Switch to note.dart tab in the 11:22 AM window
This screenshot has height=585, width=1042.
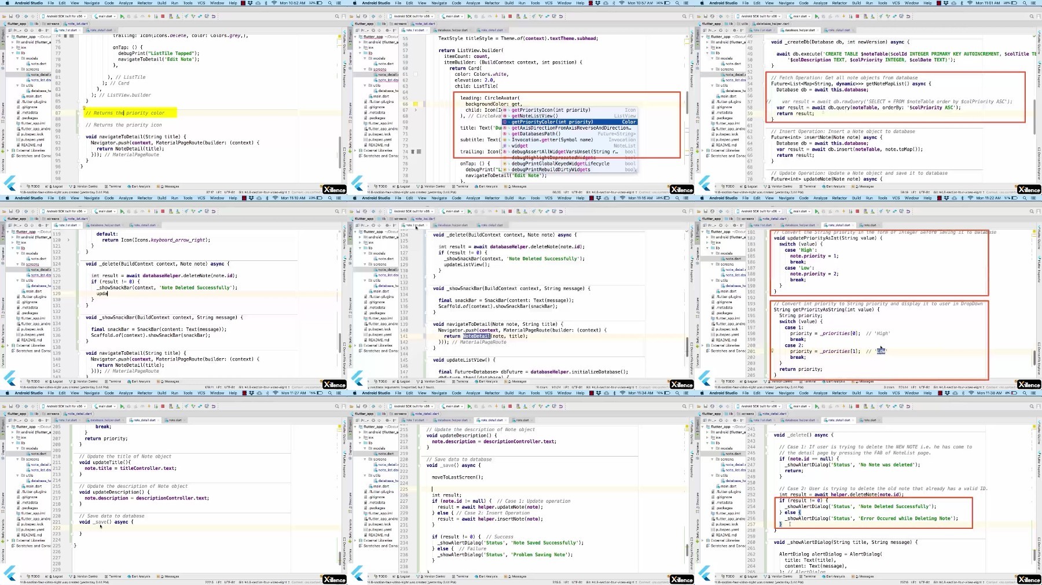[x=869, y=225]
